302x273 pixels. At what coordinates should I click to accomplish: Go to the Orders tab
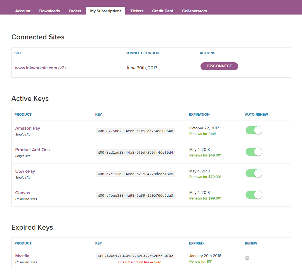coord(75,11)
